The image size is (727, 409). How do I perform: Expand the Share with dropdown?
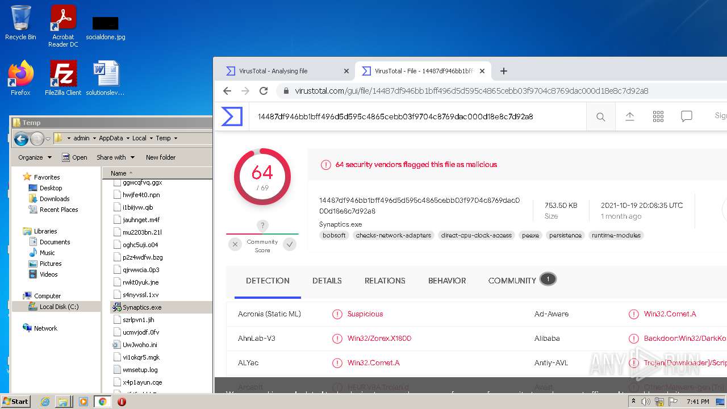tap(115, 157)
